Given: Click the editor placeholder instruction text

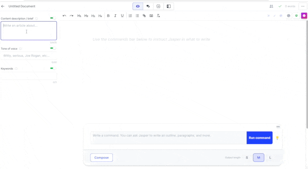Looking at the screenshot, I should pyautogui.click(x=151, y=40).
